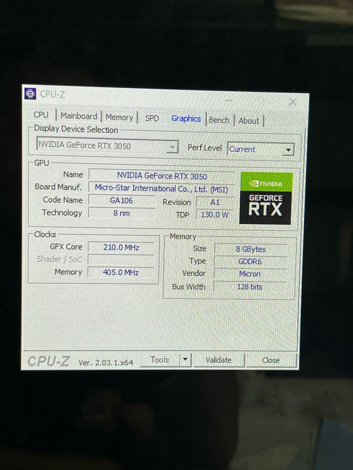Click the memory Size value 8 GBytes

250,249
